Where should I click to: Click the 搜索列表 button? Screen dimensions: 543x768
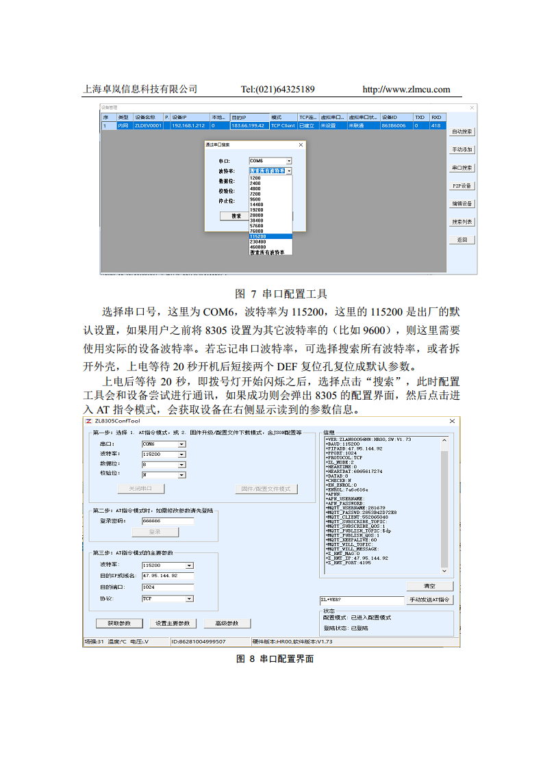(462, 222)
